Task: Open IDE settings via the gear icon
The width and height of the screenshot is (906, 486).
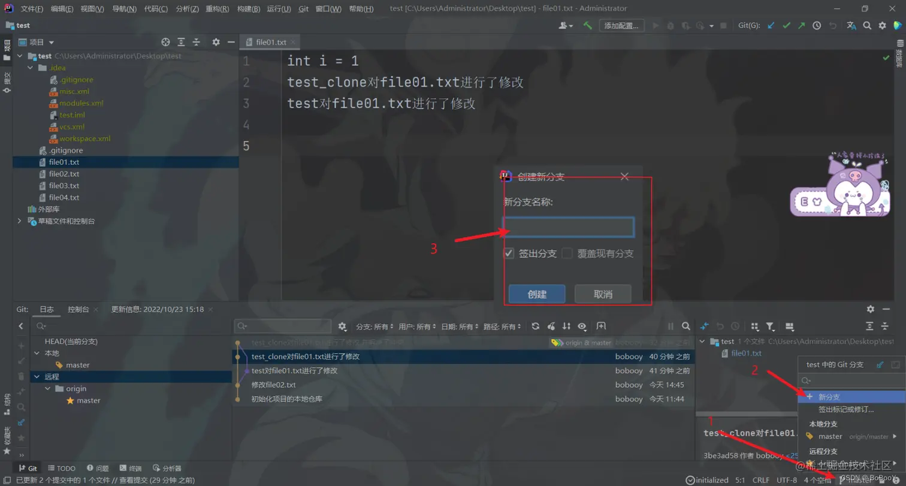Action: tap(883, 26)
